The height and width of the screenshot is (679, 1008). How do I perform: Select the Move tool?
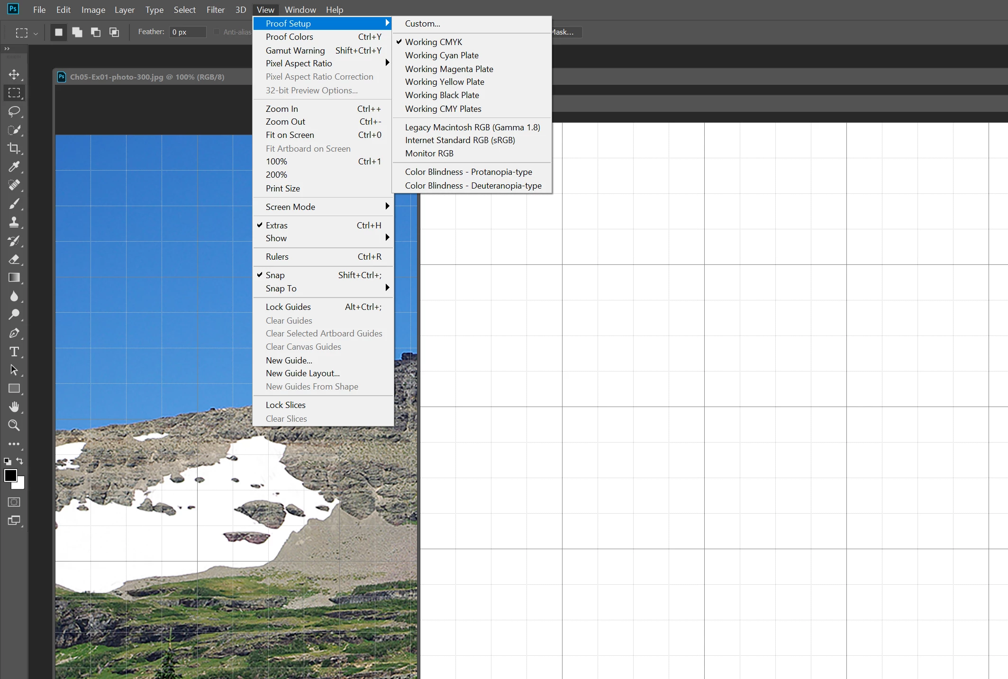click(14, 74)
